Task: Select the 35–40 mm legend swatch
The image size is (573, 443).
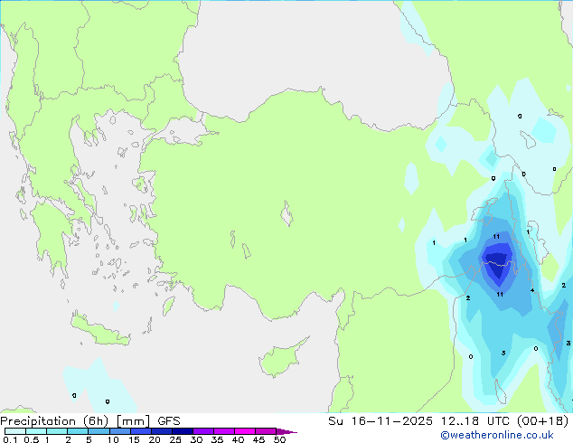Action: 223,431
